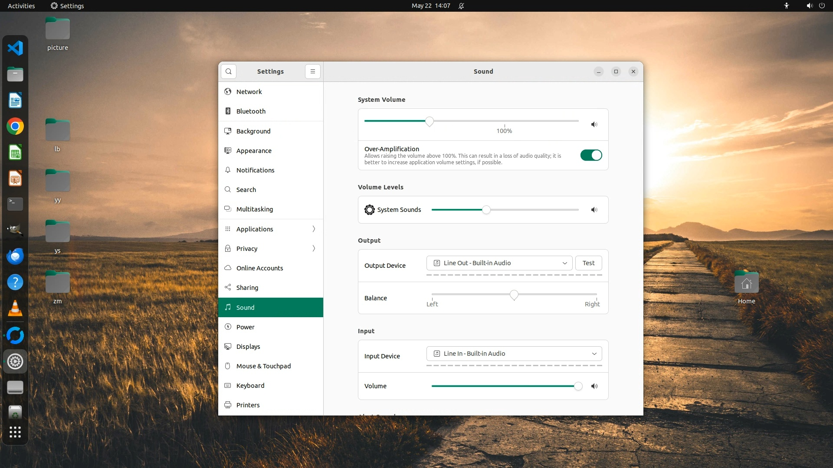Disable the Over-Amplification switch
The image size is (833, 468).
[591, 155]
